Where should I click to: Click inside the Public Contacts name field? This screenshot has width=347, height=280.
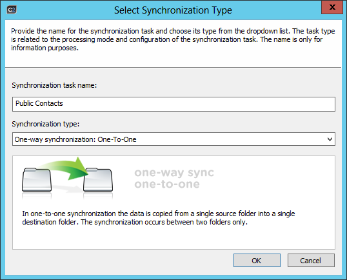coord(173,104)
